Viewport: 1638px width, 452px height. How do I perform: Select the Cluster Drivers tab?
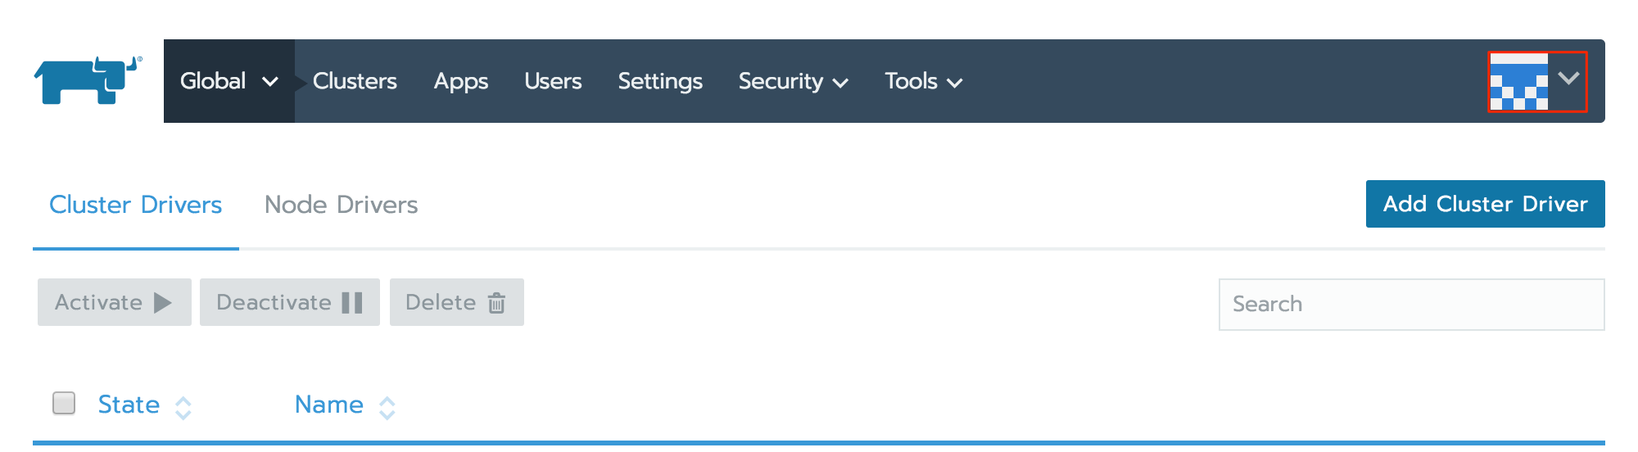(x=135, y=205)
